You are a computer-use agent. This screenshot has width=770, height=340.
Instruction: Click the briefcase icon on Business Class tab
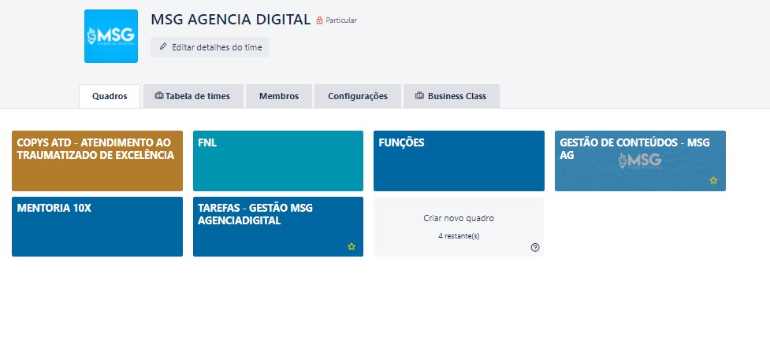click(419, 96)
